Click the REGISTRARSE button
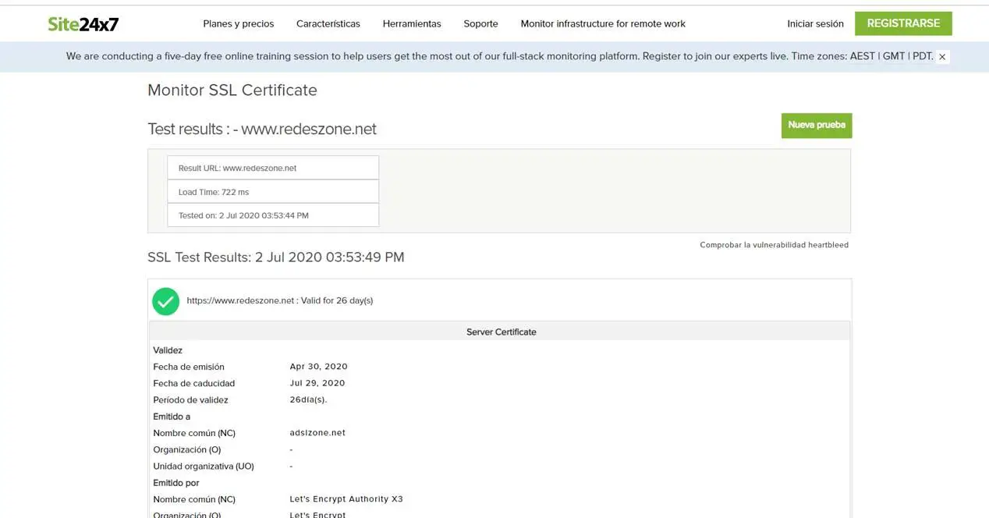 [903, 23]
